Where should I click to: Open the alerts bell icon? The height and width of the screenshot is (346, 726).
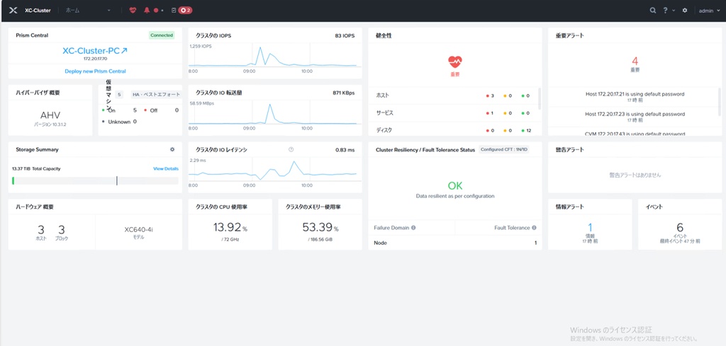click(x=147, y=11)
